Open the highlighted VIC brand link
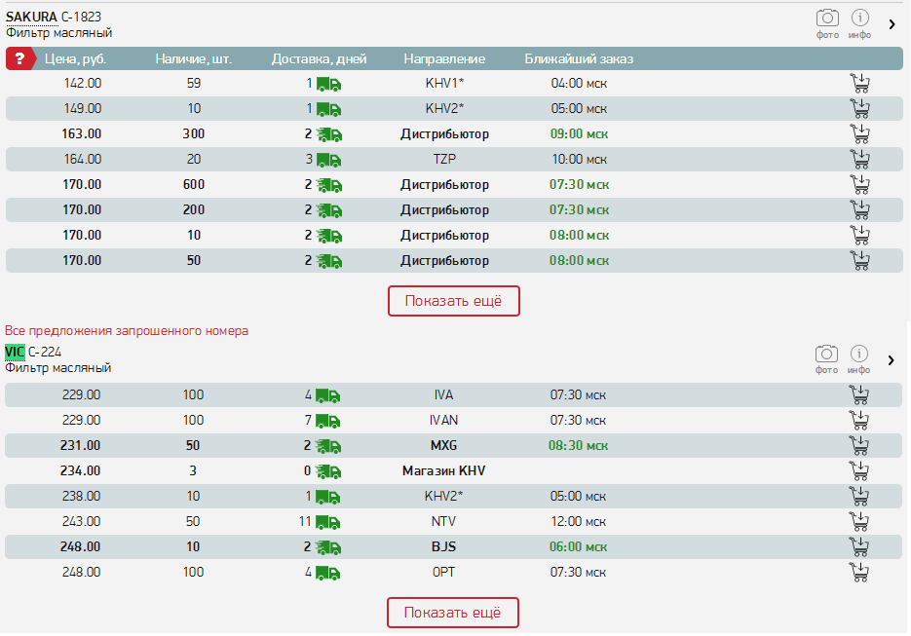Viewport: 911px width, 636px height. [15, 352]
